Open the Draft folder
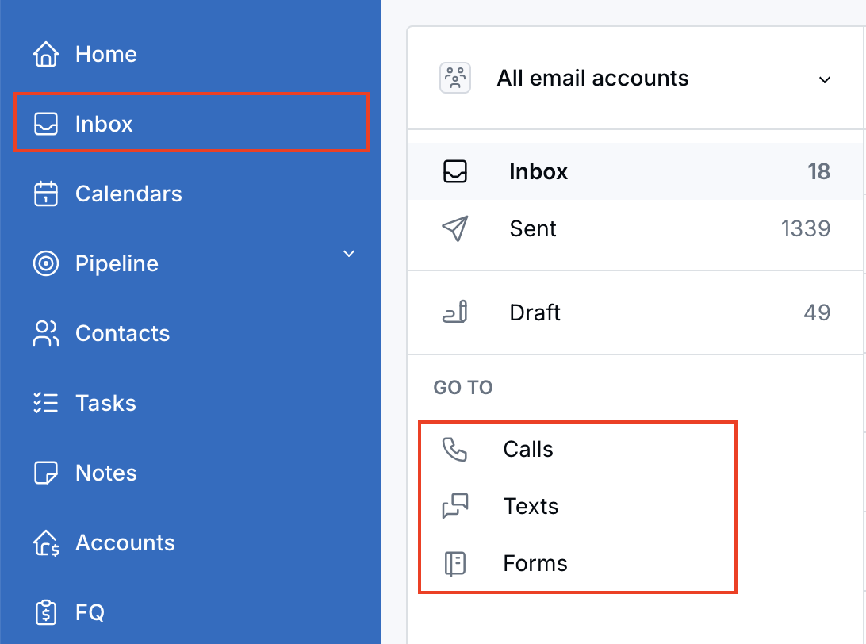 (535, 312)
